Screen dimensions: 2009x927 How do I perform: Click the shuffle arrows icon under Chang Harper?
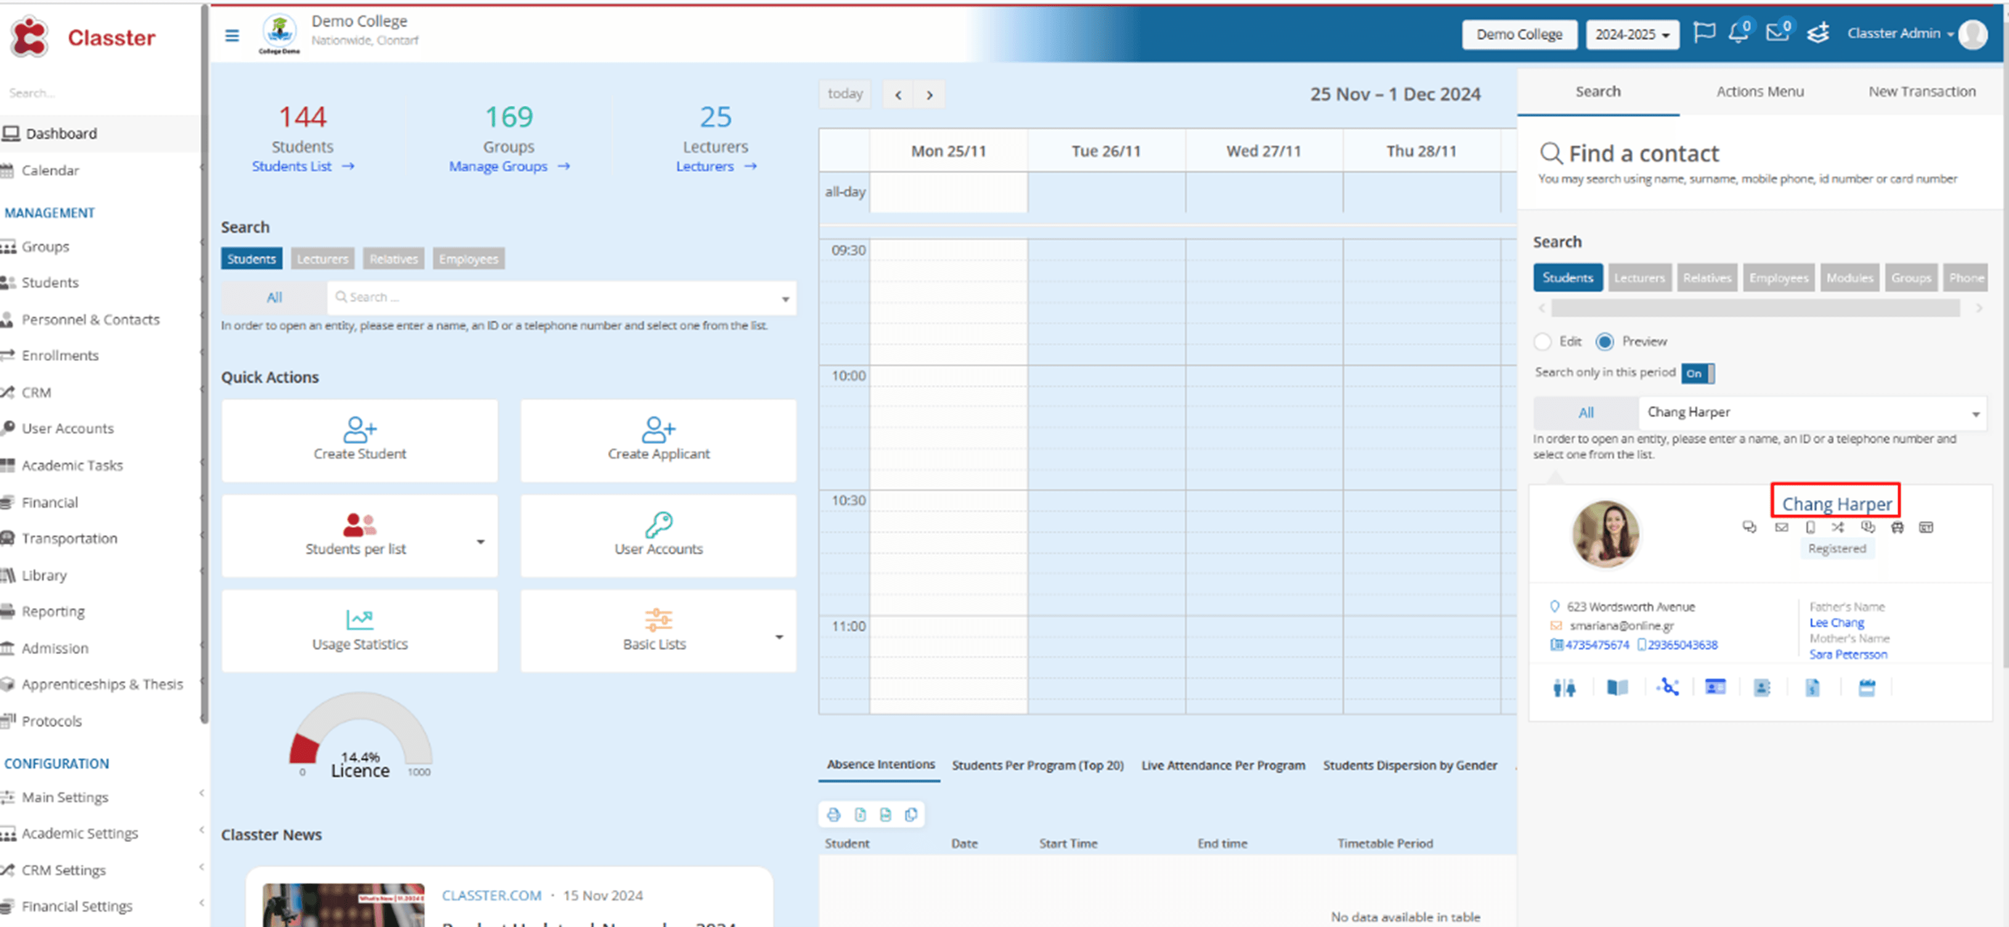tap(1838, 528)
